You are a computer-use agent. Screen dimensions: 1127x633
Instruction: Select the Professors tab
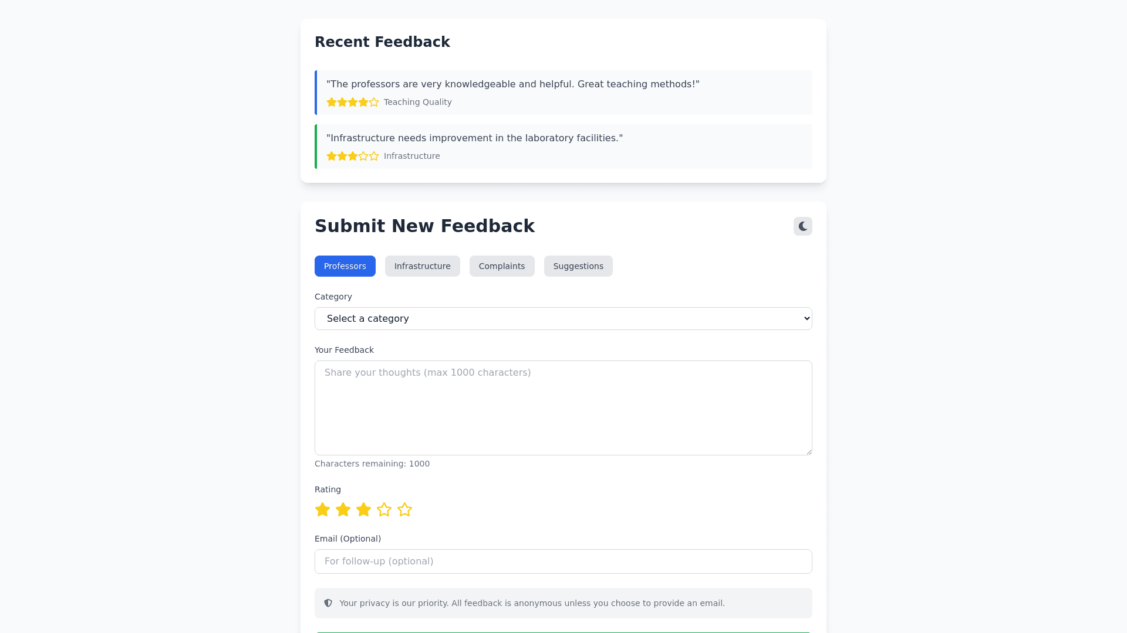click(x=345, y=266)
